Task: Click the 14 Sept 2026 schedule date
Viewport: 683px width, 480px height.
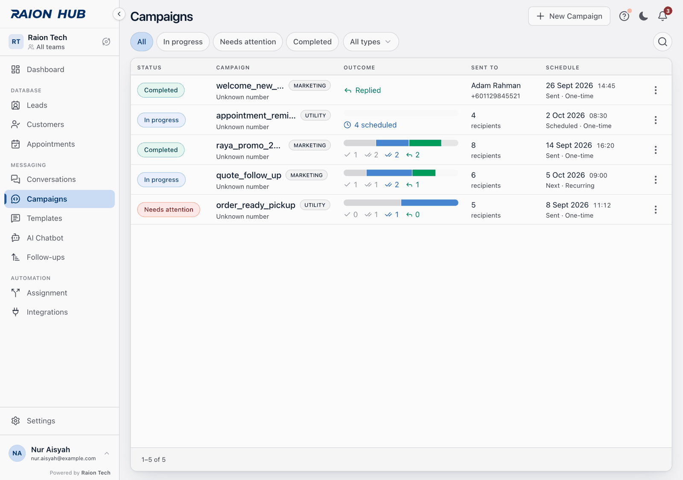Action: tap(569, 145)
